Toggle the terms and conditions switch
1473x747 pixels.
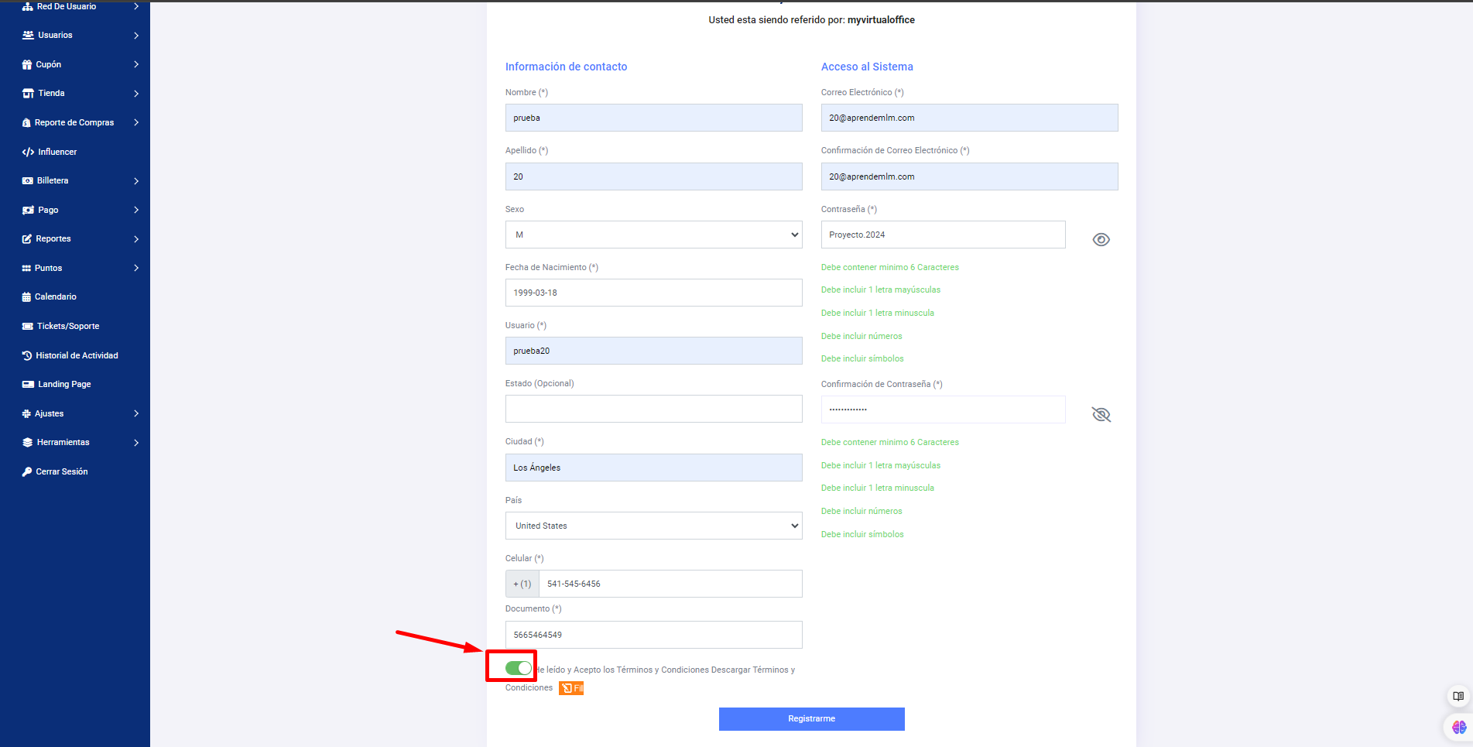pyautogui.click(x=519, y=668)
